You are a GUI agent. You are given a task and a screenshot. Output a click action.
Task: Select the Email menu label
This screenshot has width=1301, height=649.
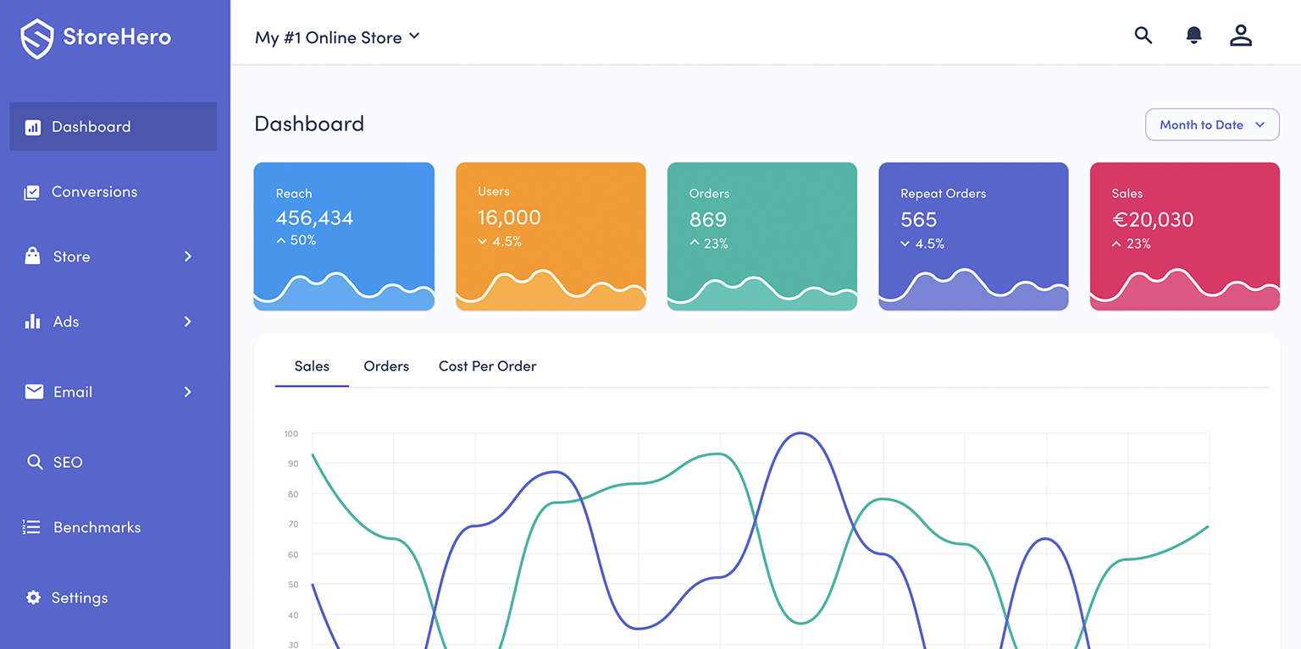(73, 392)
